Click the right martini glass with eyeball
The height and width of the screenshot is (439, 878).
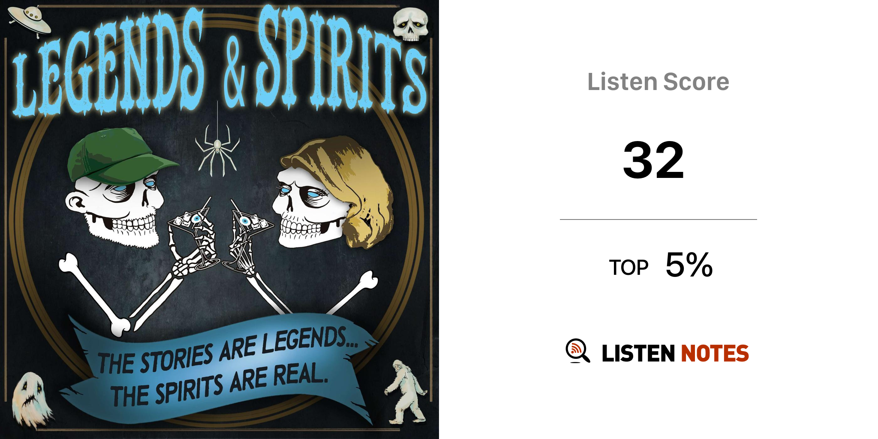click(x=248, y=236)
